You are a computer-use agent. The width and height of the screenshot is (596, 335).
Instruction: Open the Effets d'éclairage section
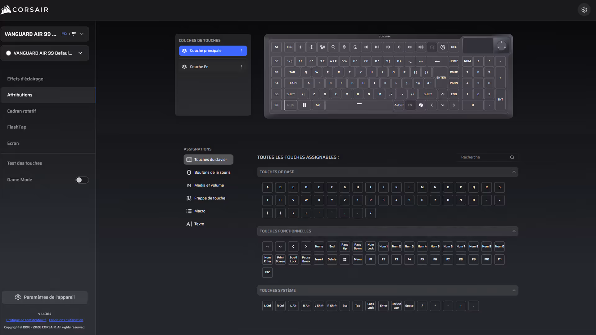[48, 79]
